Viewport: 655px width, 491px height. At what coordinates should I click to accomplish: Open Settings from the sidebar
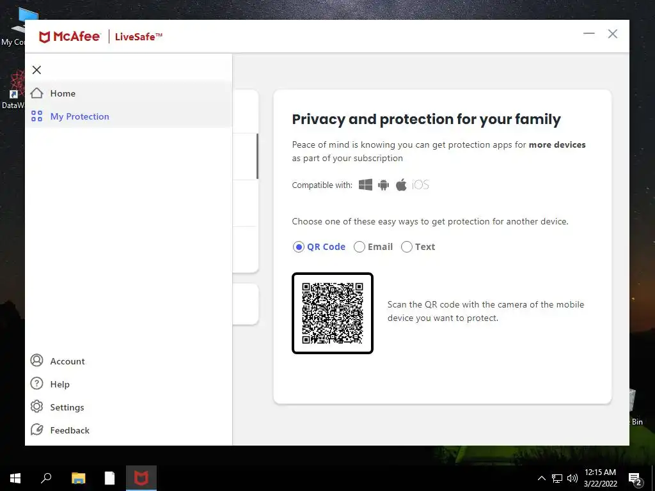tap(67, 407)
